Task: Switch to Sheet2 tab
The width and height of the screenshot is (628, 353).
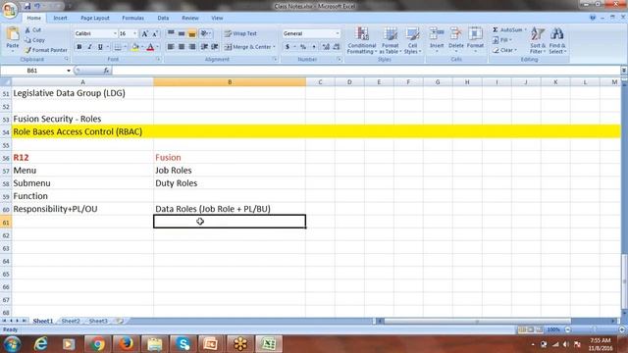Action: click(71, 321)
